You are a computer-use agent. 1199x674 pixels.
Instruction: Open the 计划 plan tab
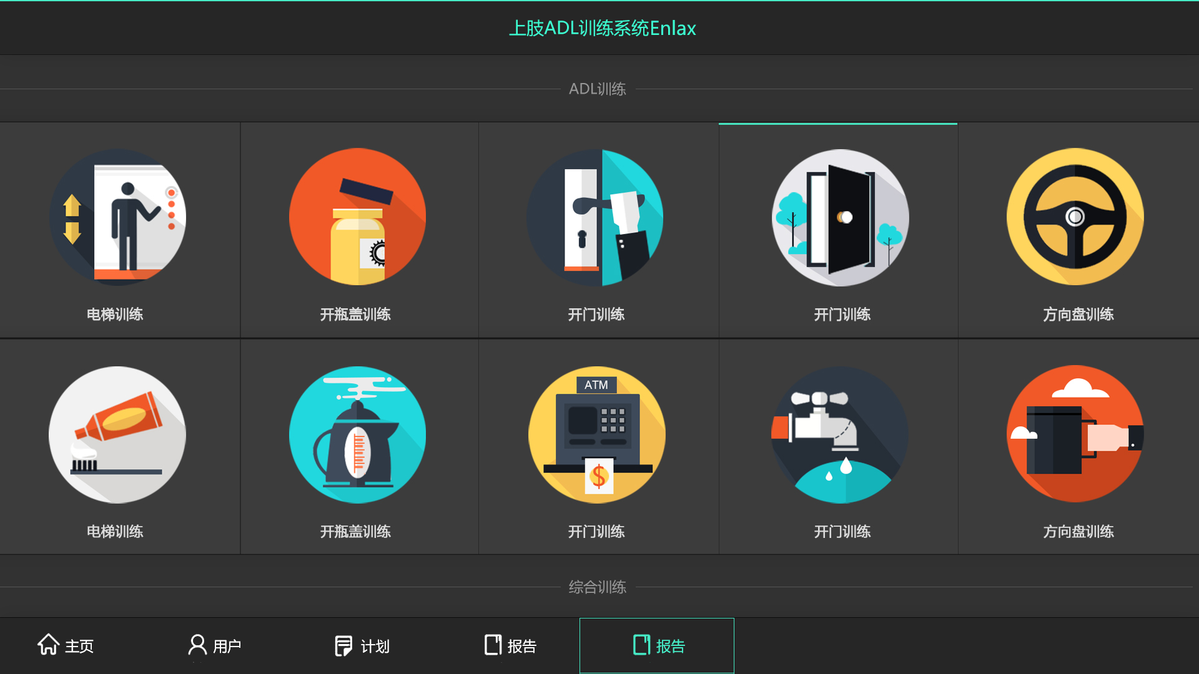(362, 646)
